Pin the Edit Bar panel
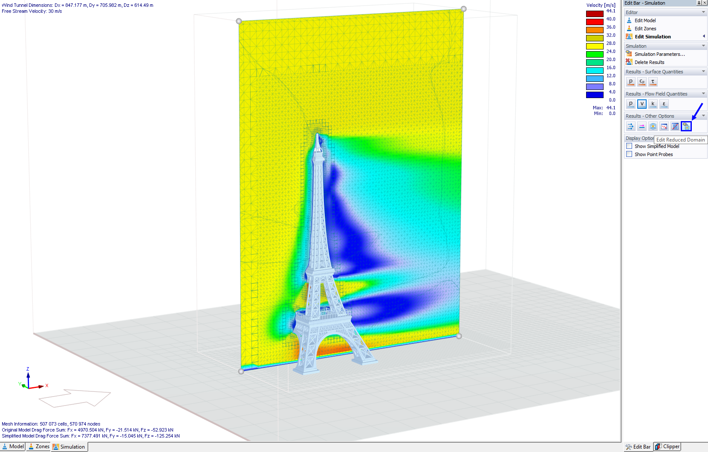 tap(699, 3)
